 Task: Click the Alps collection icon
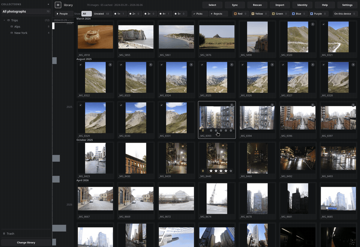pos(12,27)
